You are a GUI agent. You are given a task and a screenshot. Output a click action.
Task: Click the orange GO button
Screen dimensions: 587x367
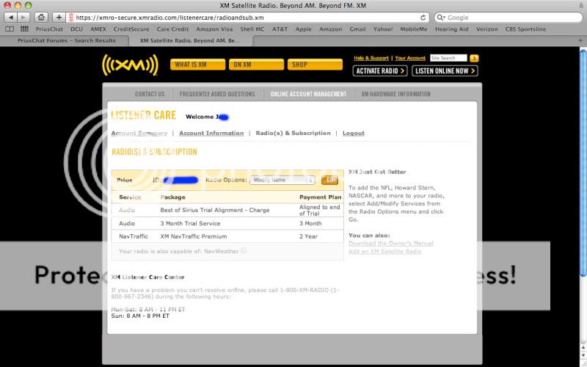pos(329,180)
